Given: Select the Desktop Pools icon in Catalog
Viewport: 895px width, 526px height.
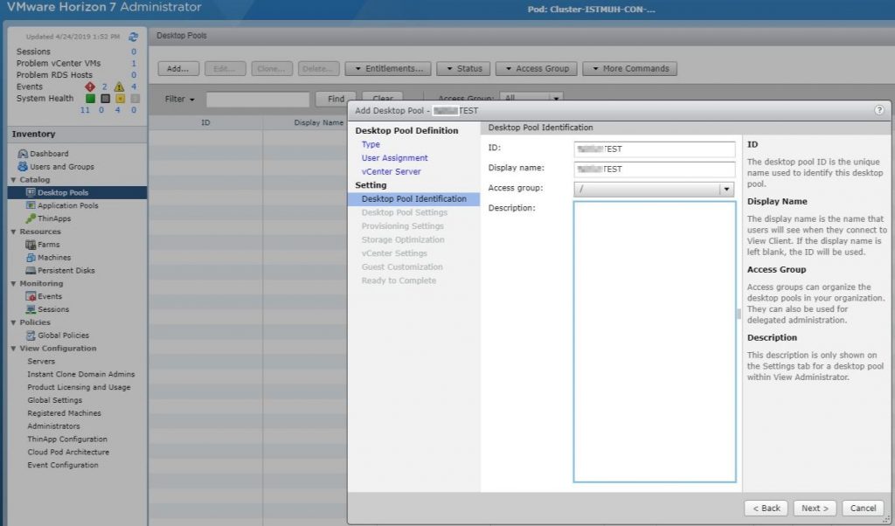Looking at the screenshot, I should (31, 192).
